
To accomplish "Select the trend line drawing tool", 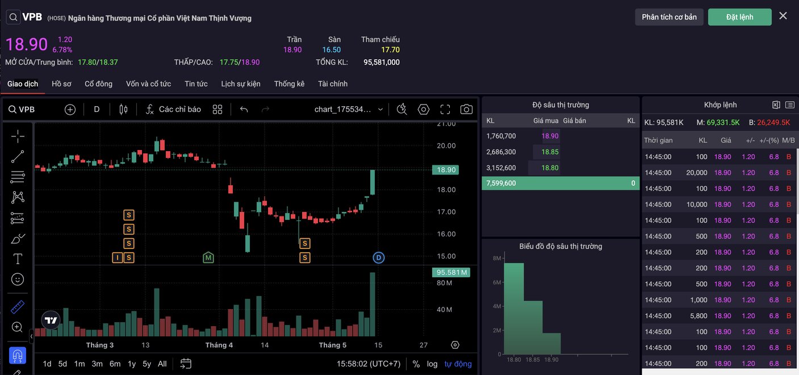I will tap(18, 157).
